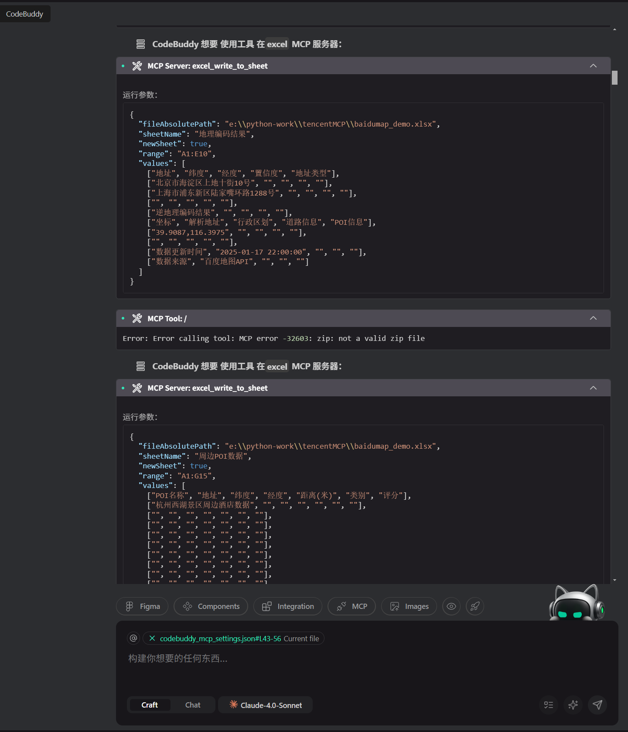Viewport: 628px width, 732px height.
Task: Click the chat scrollbar thumb
Action: [x=614, y=78]
